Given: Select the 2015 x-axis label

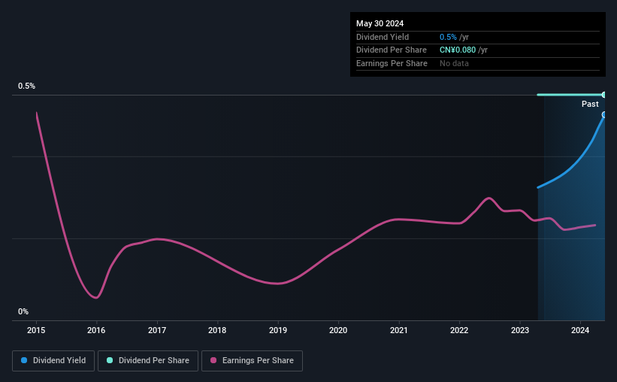Looking at the screenshot, I should click(x=37, y=329).
